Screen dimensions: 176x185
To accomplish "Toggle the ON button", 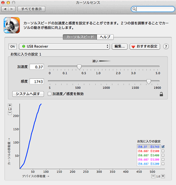I will click(12, 46).
